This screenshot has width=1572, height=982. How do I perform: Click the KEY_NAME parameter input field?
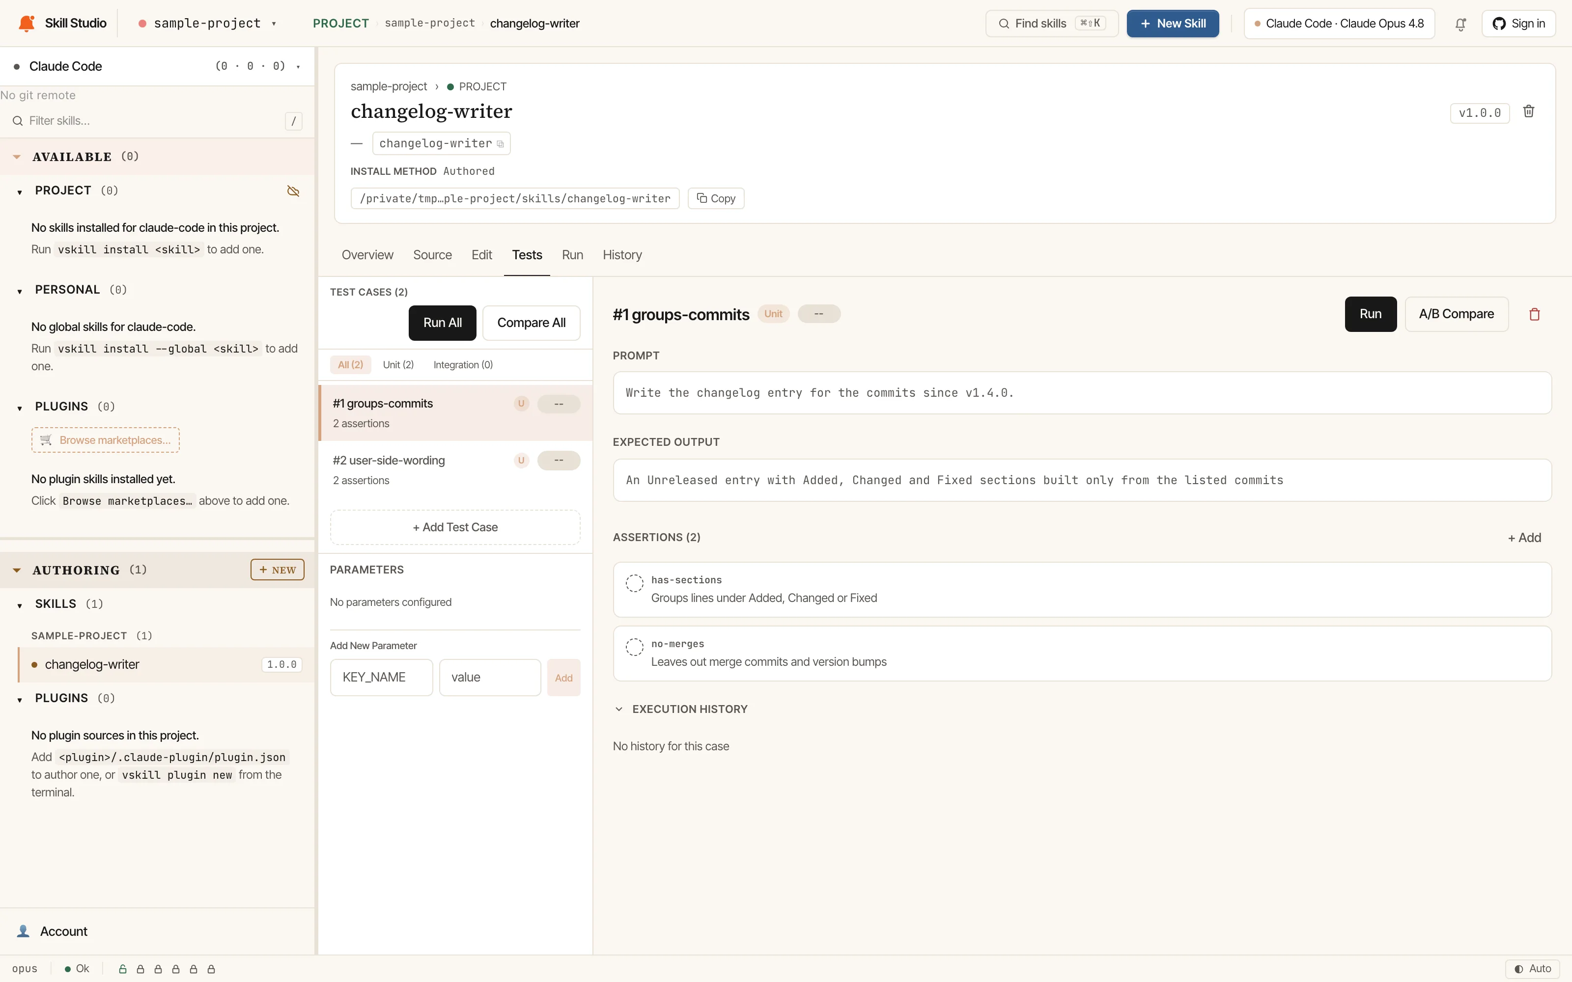[x=381, y=678]
